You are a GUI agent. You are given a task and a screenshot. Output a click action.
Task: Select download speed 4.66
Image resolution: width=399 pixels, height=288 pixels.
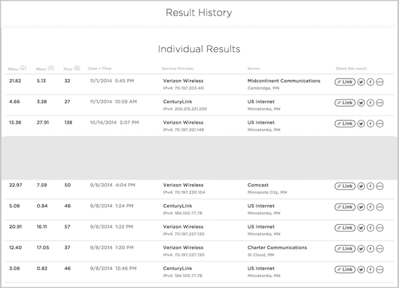(14, 102)
